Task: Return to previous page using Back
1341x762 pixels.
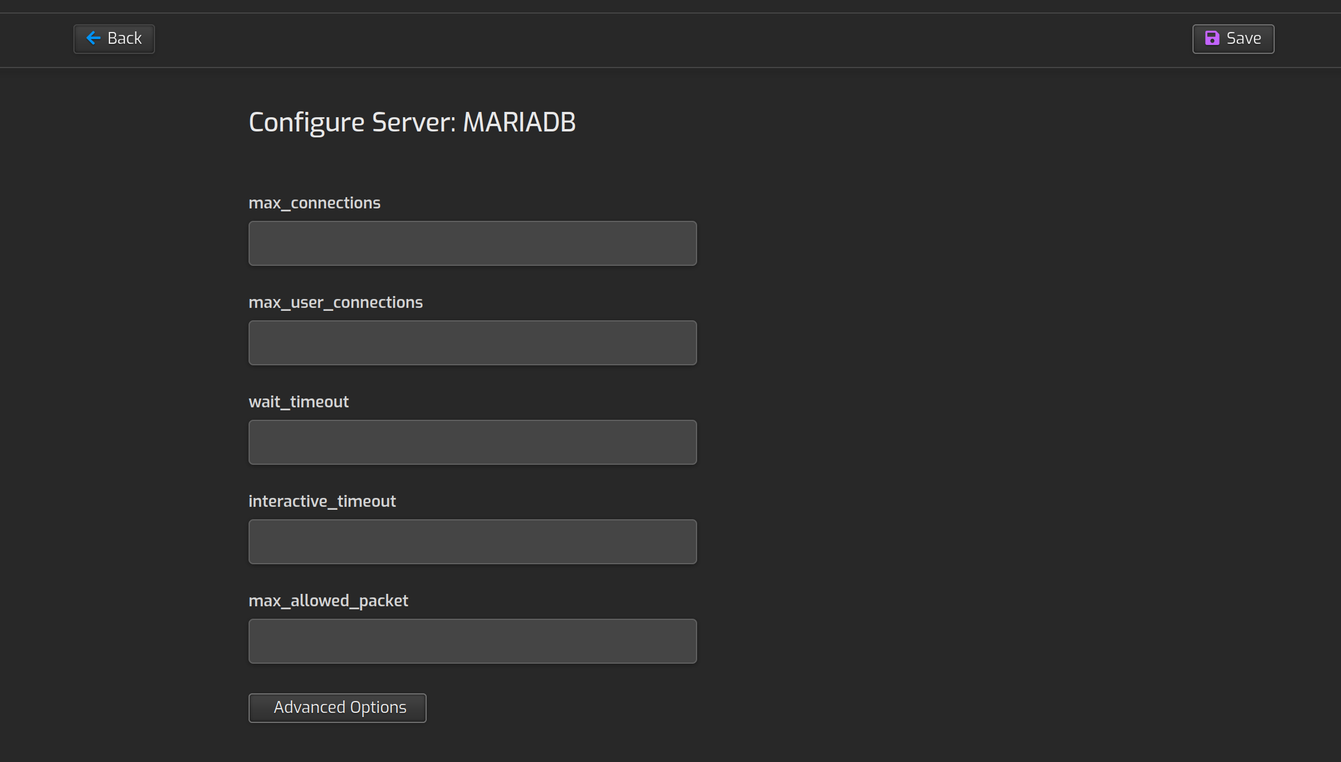Action: pos(114,38)
